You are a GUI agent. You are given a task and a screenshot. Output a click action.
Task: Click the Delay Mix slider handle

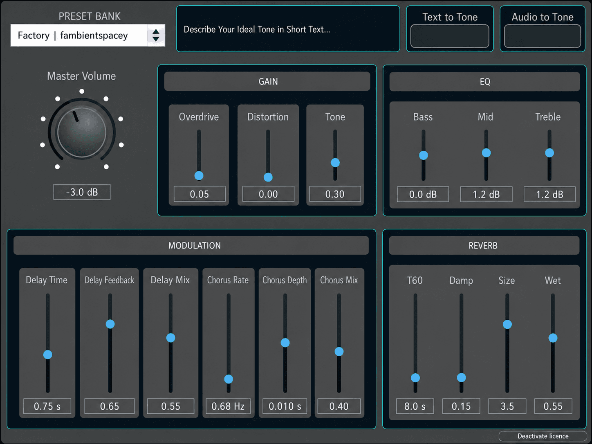pos(171,338)
